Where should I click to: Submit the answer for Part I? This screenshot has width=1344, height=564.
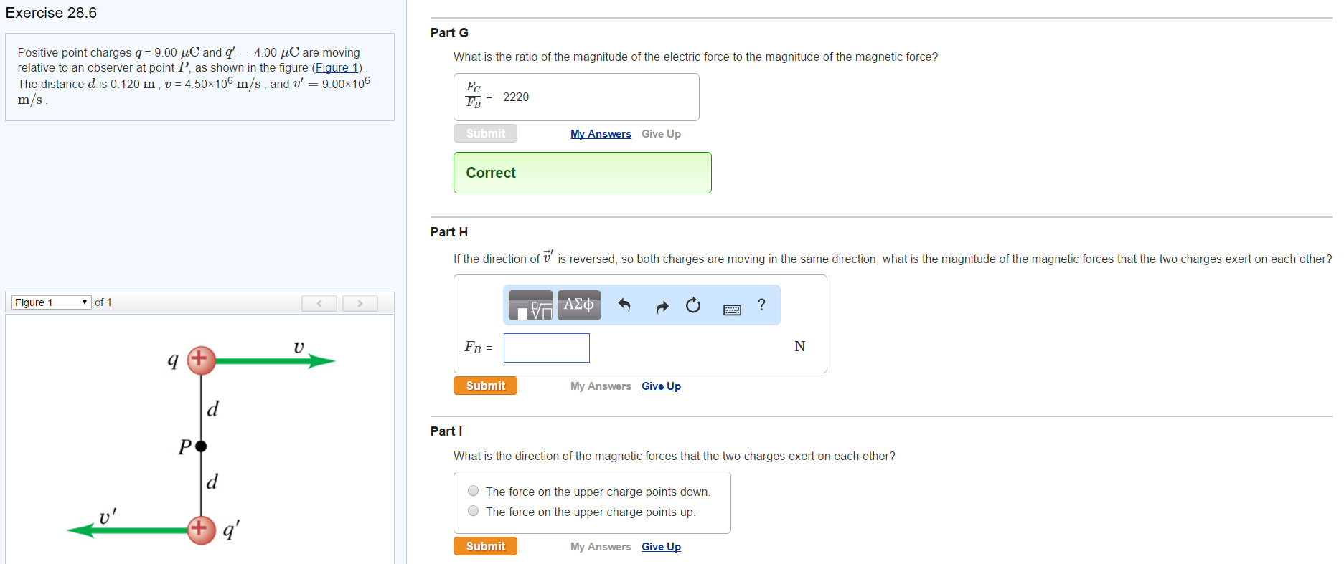coord(485,545)
